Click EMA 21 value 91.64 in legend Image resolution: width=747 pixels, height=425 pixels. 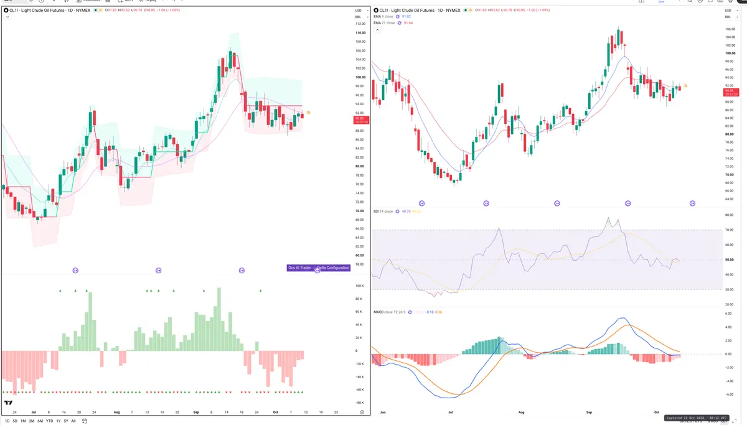click(408, 23)
